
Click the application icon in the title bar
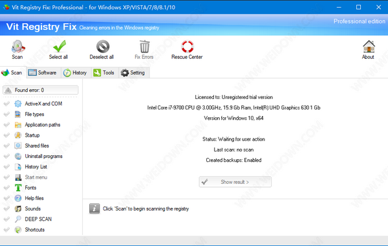pos(6,7)
